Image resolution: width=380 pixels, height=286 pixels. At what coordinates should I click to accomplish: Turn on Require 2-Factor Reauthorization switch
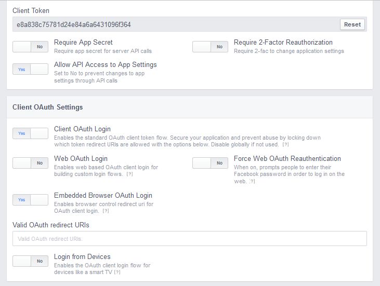tap(210, 47)
